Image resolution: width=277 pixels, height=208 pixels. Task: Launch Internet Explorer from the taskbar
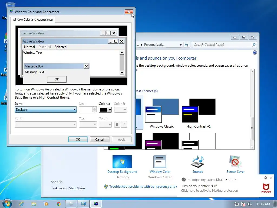pyautogui.click(x=21, y=204)
